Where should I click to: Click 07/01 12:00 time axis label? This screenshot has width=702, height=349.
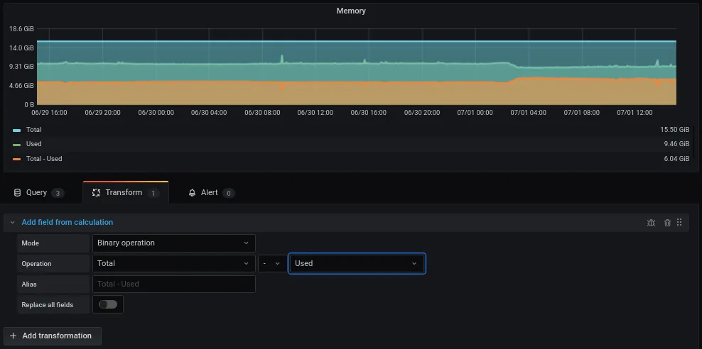point(634,113)
